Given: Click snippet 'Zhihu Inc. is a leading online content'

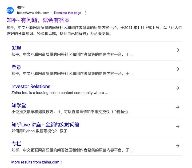Looking at the screenshot, I should 60,93.
